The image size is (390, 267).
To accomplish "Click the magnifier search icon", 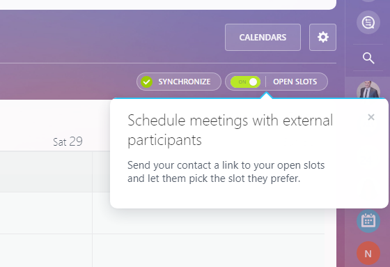I will pos(368,59).
